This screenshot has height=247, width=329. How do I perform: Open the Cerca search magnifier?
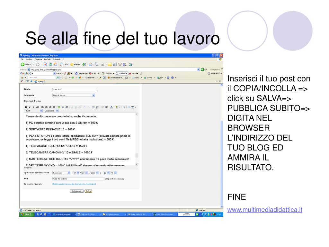61,64
